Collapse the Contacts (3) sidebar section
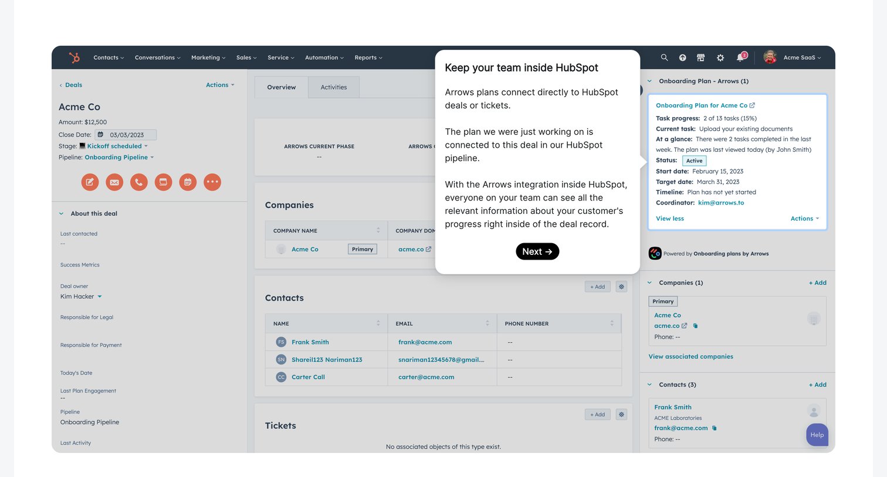 click(x=649, y=385)
